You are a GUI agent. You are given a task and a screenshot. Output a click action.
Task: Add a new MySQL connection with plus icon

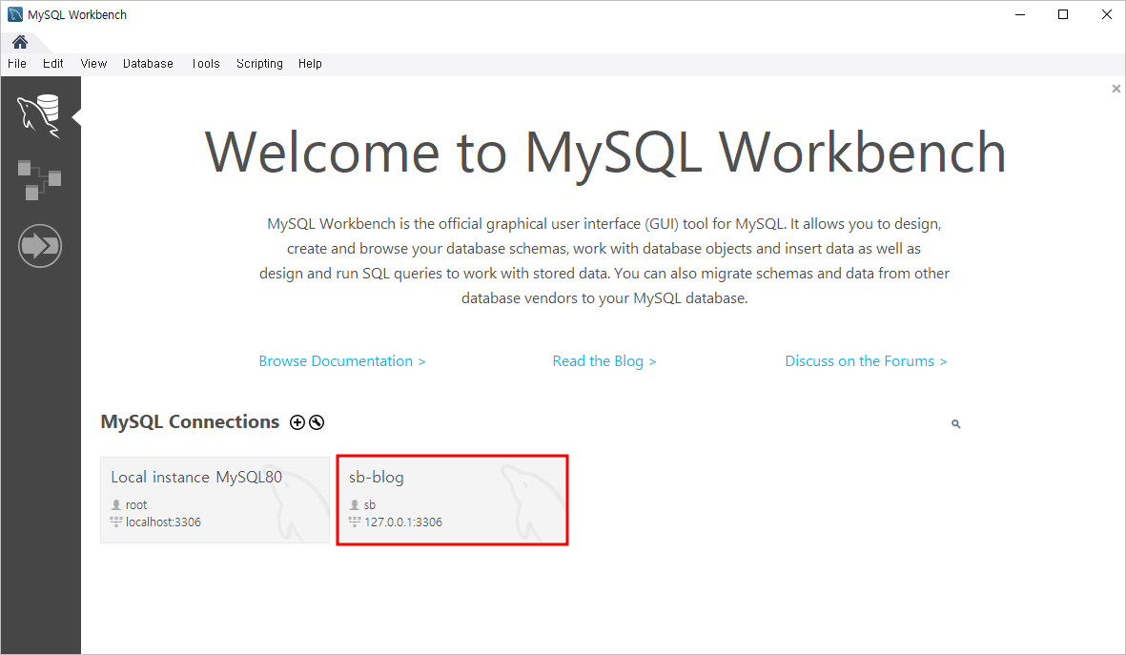297,422
